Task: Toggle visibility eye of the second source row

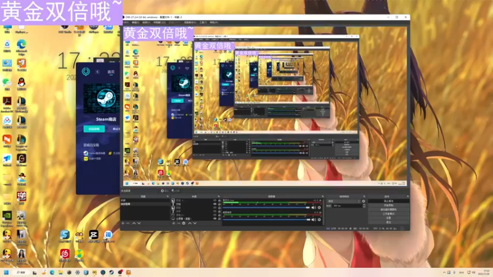Action: tap(215, 204)
